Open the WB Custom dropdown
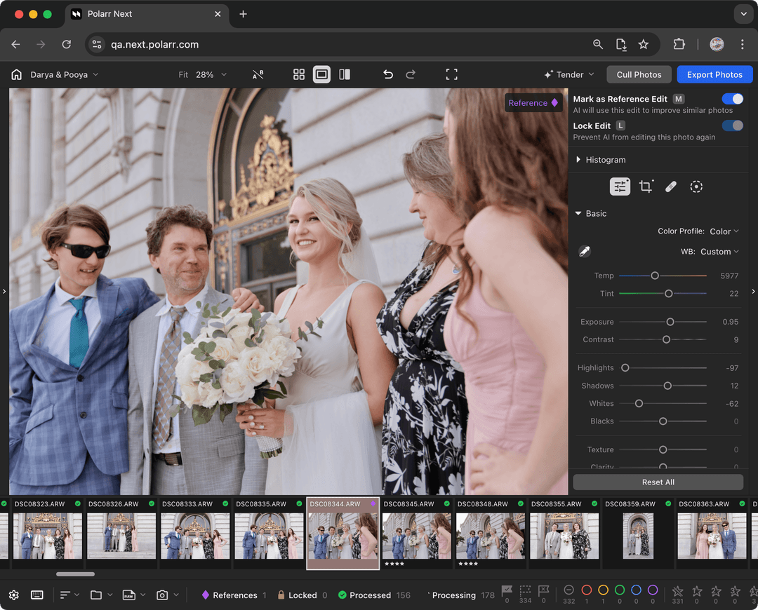The image size is (758, 610). (x=721, y=251)
